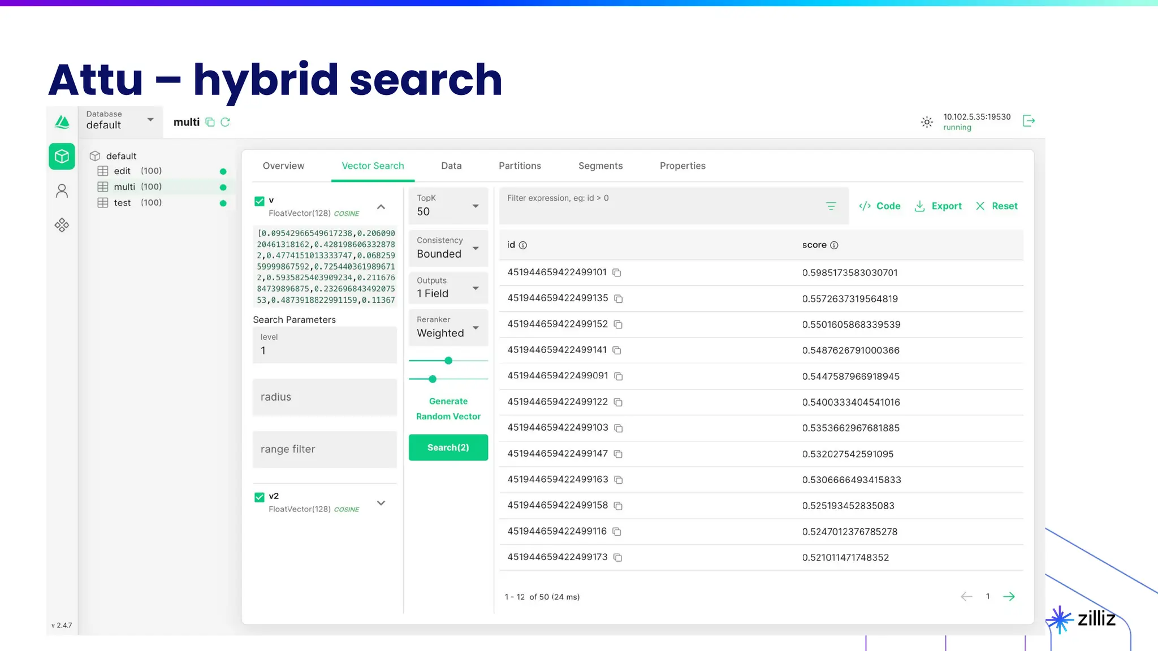Screen dimensions: 1158x651
Task: Copy id 451944659422499122
Action: coord(618,402)
